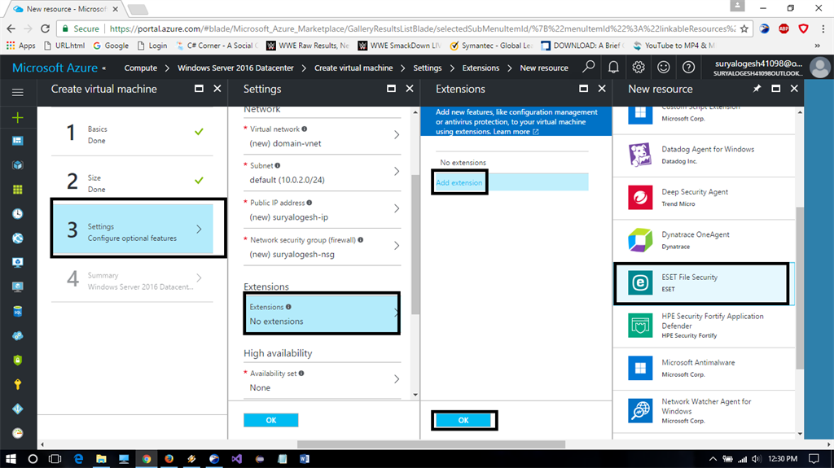Screen dimensions: 834x468
Task: Show more bookmarks overflow chevron
Action: (818, 46)
